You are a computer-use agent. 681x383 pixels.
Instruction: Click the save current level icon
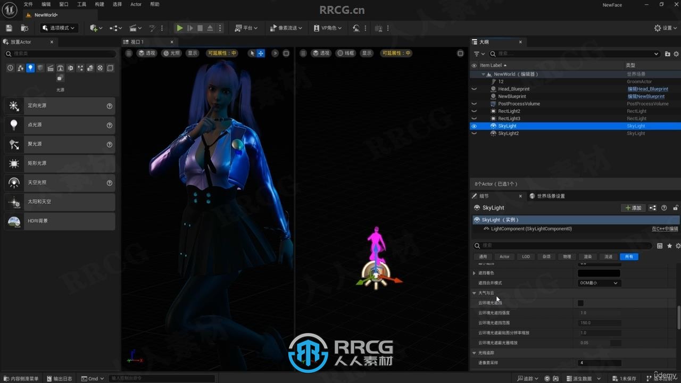(x=9, y=28)
